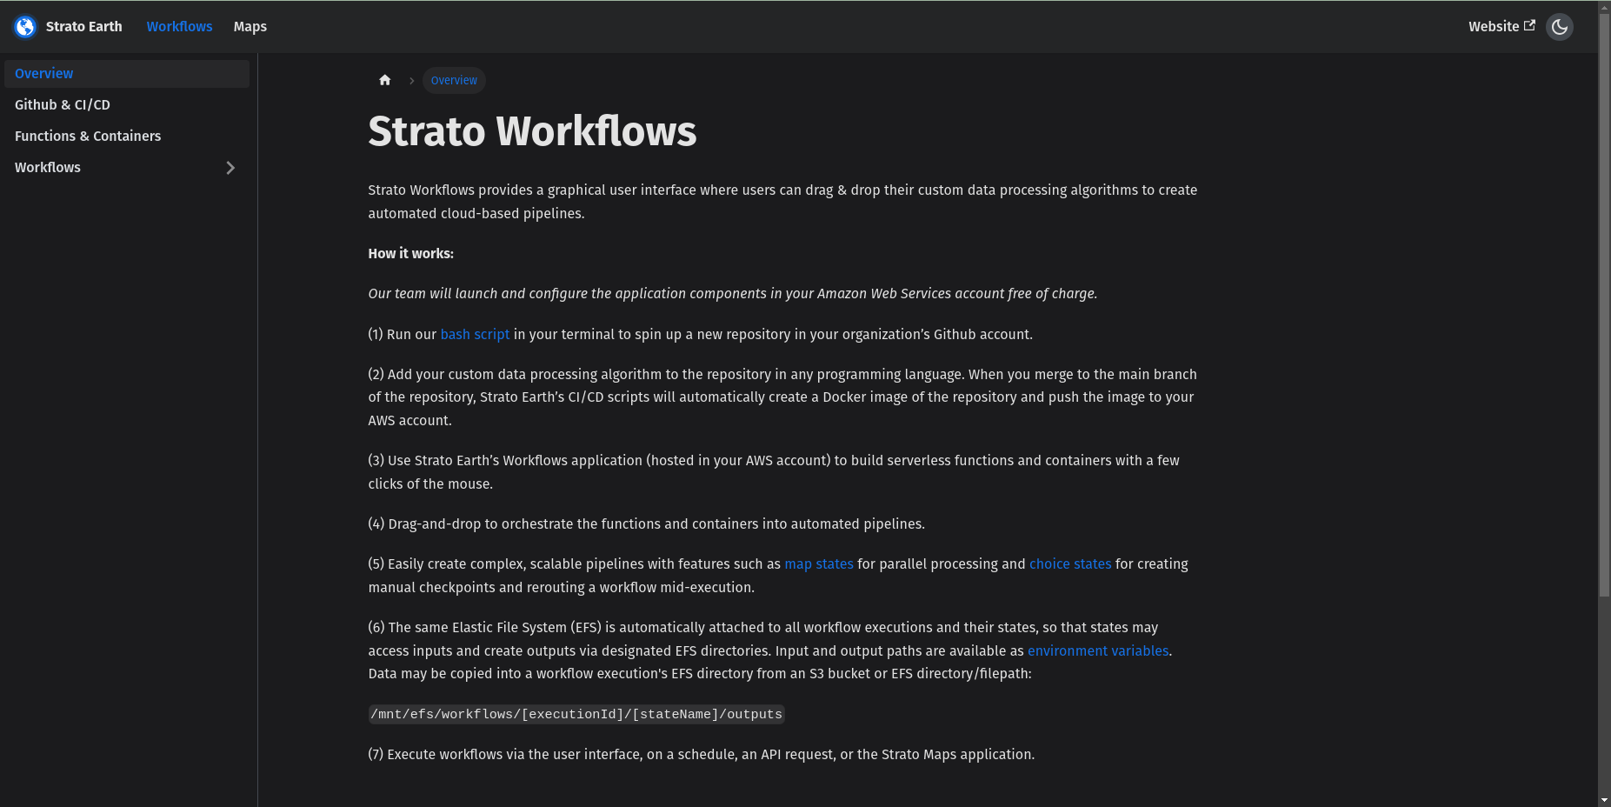Image resolution: width=1611 pixels, height=807 pixels.
Task: Open Github & CI/CD sidebar page
Action: (x=127, y=105)
